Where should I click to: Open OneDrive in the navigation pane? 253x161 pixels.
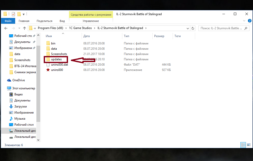pos(18,80)
